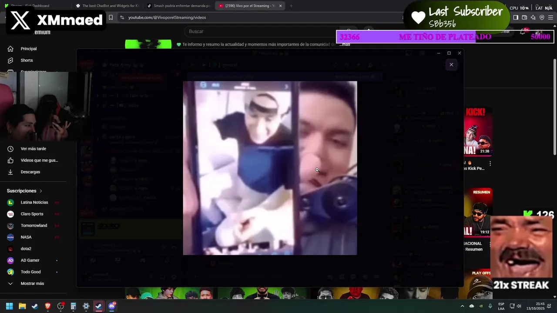557x313 pixels.
Task: Switch to Smash podría enfrentar demanda tab
Action: [x=178, y=6]
